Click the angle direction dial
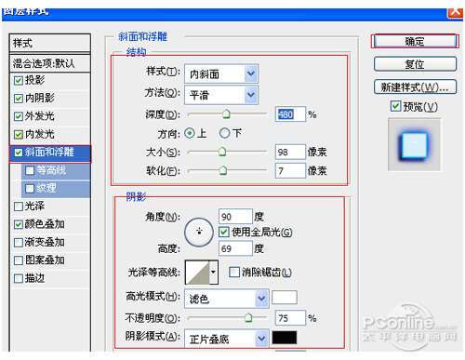 click(x=199, y=232)
